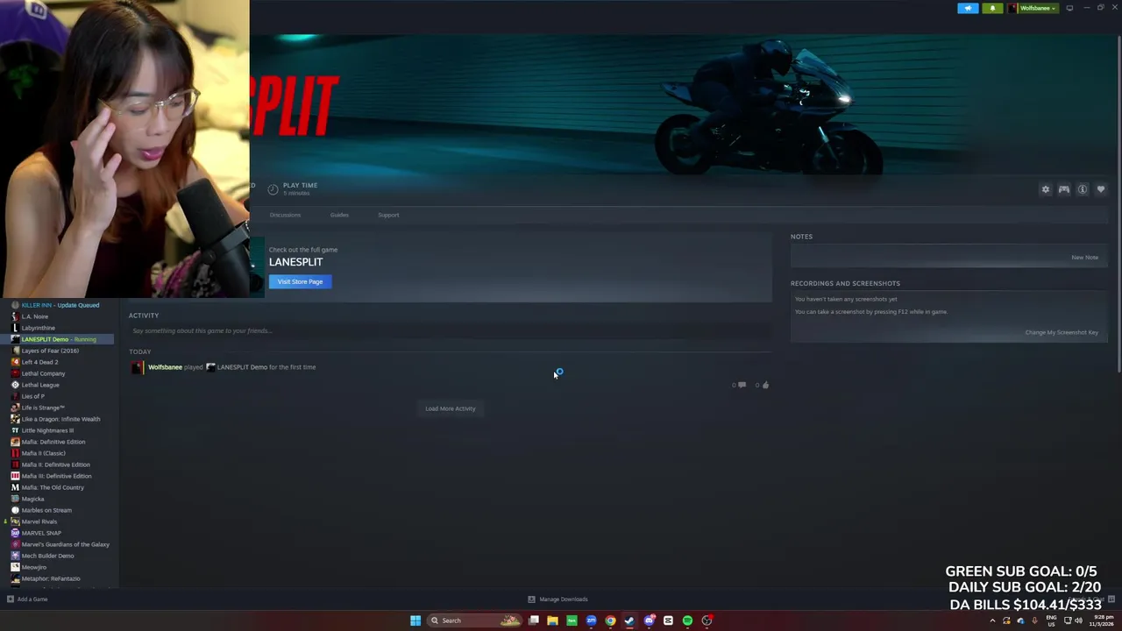Enter Big Picture mode monitor icon
Image resolution: width=1122 pixels, height=631 pixels.
pyautogui.click(x=1069, y=8)
